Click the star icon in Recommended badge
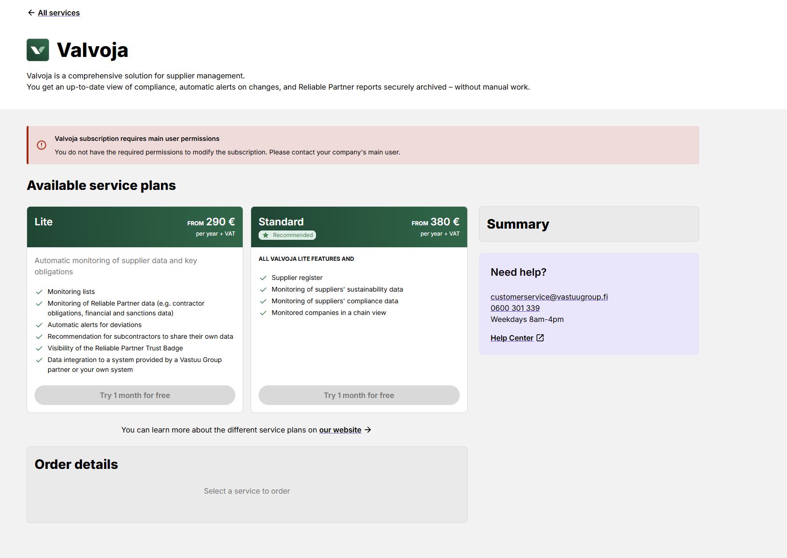The image size is (787, 558). [x=266, y=235]
